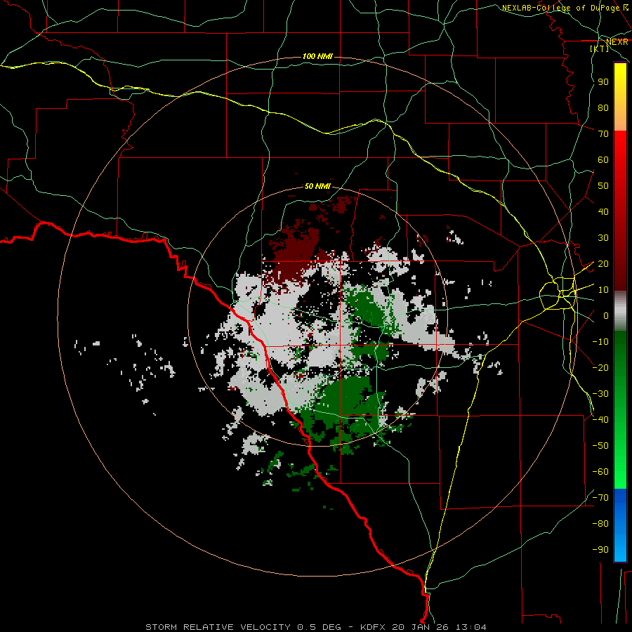Select the "-70" value on the velocity scale
The width and height of the screenshot is (632, 632).
click(600, 498)
